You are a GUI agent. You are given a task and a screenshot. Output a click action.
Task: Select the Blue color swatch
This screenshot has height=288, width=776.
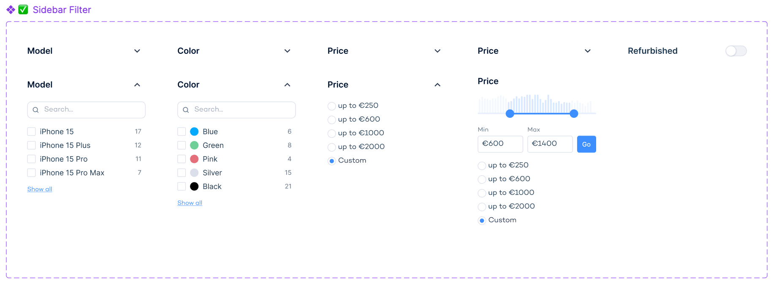194,132
